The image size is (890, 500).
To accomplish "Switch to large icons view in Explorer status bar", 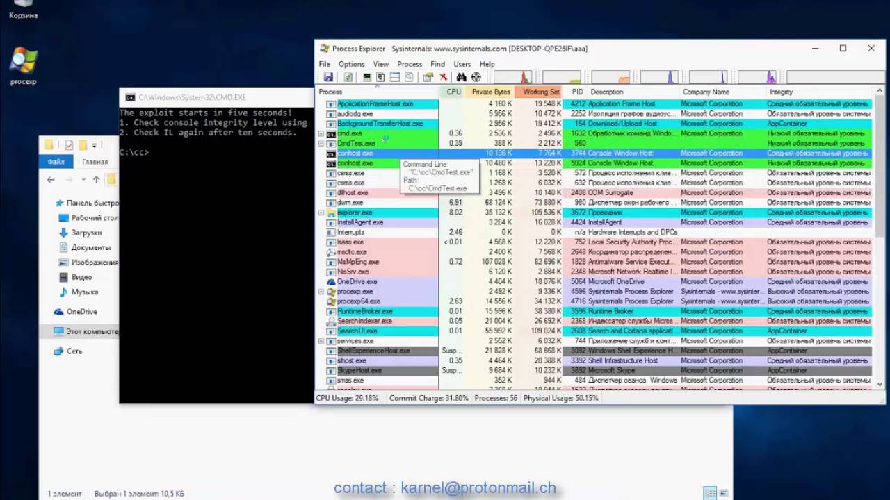I will coord(724,493).
